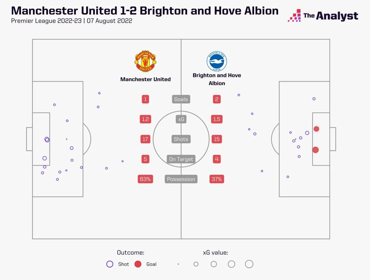Click the gray xG stat label
This screenshot has width=370, height=280.
pyautogui.click(x=181, y=119)
